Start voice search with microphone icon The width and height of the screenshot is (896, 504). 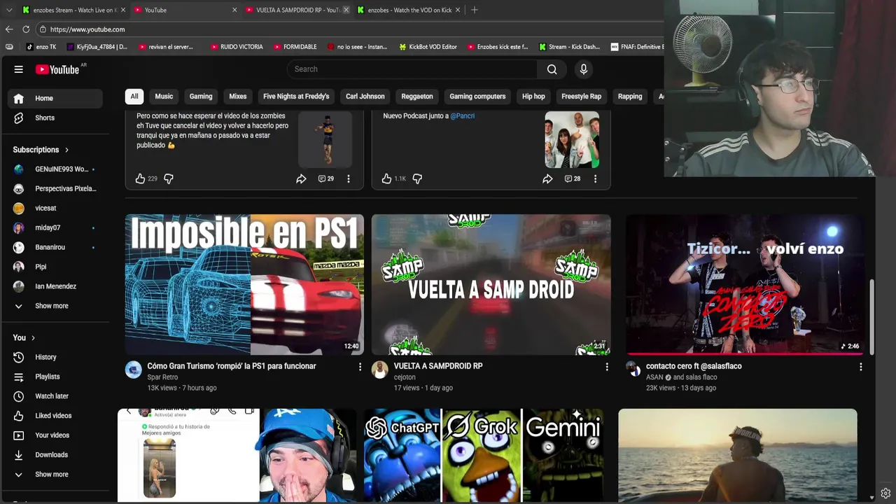tap(583, 69)
